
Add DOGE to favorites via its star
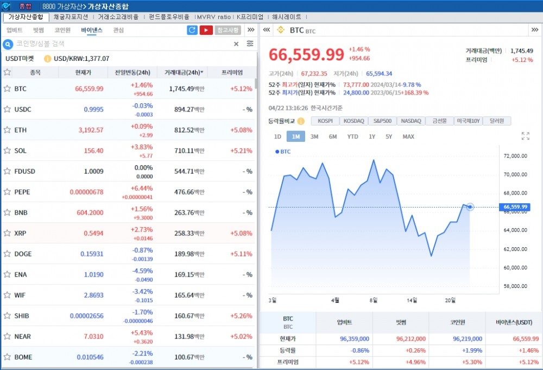point(7,254)
